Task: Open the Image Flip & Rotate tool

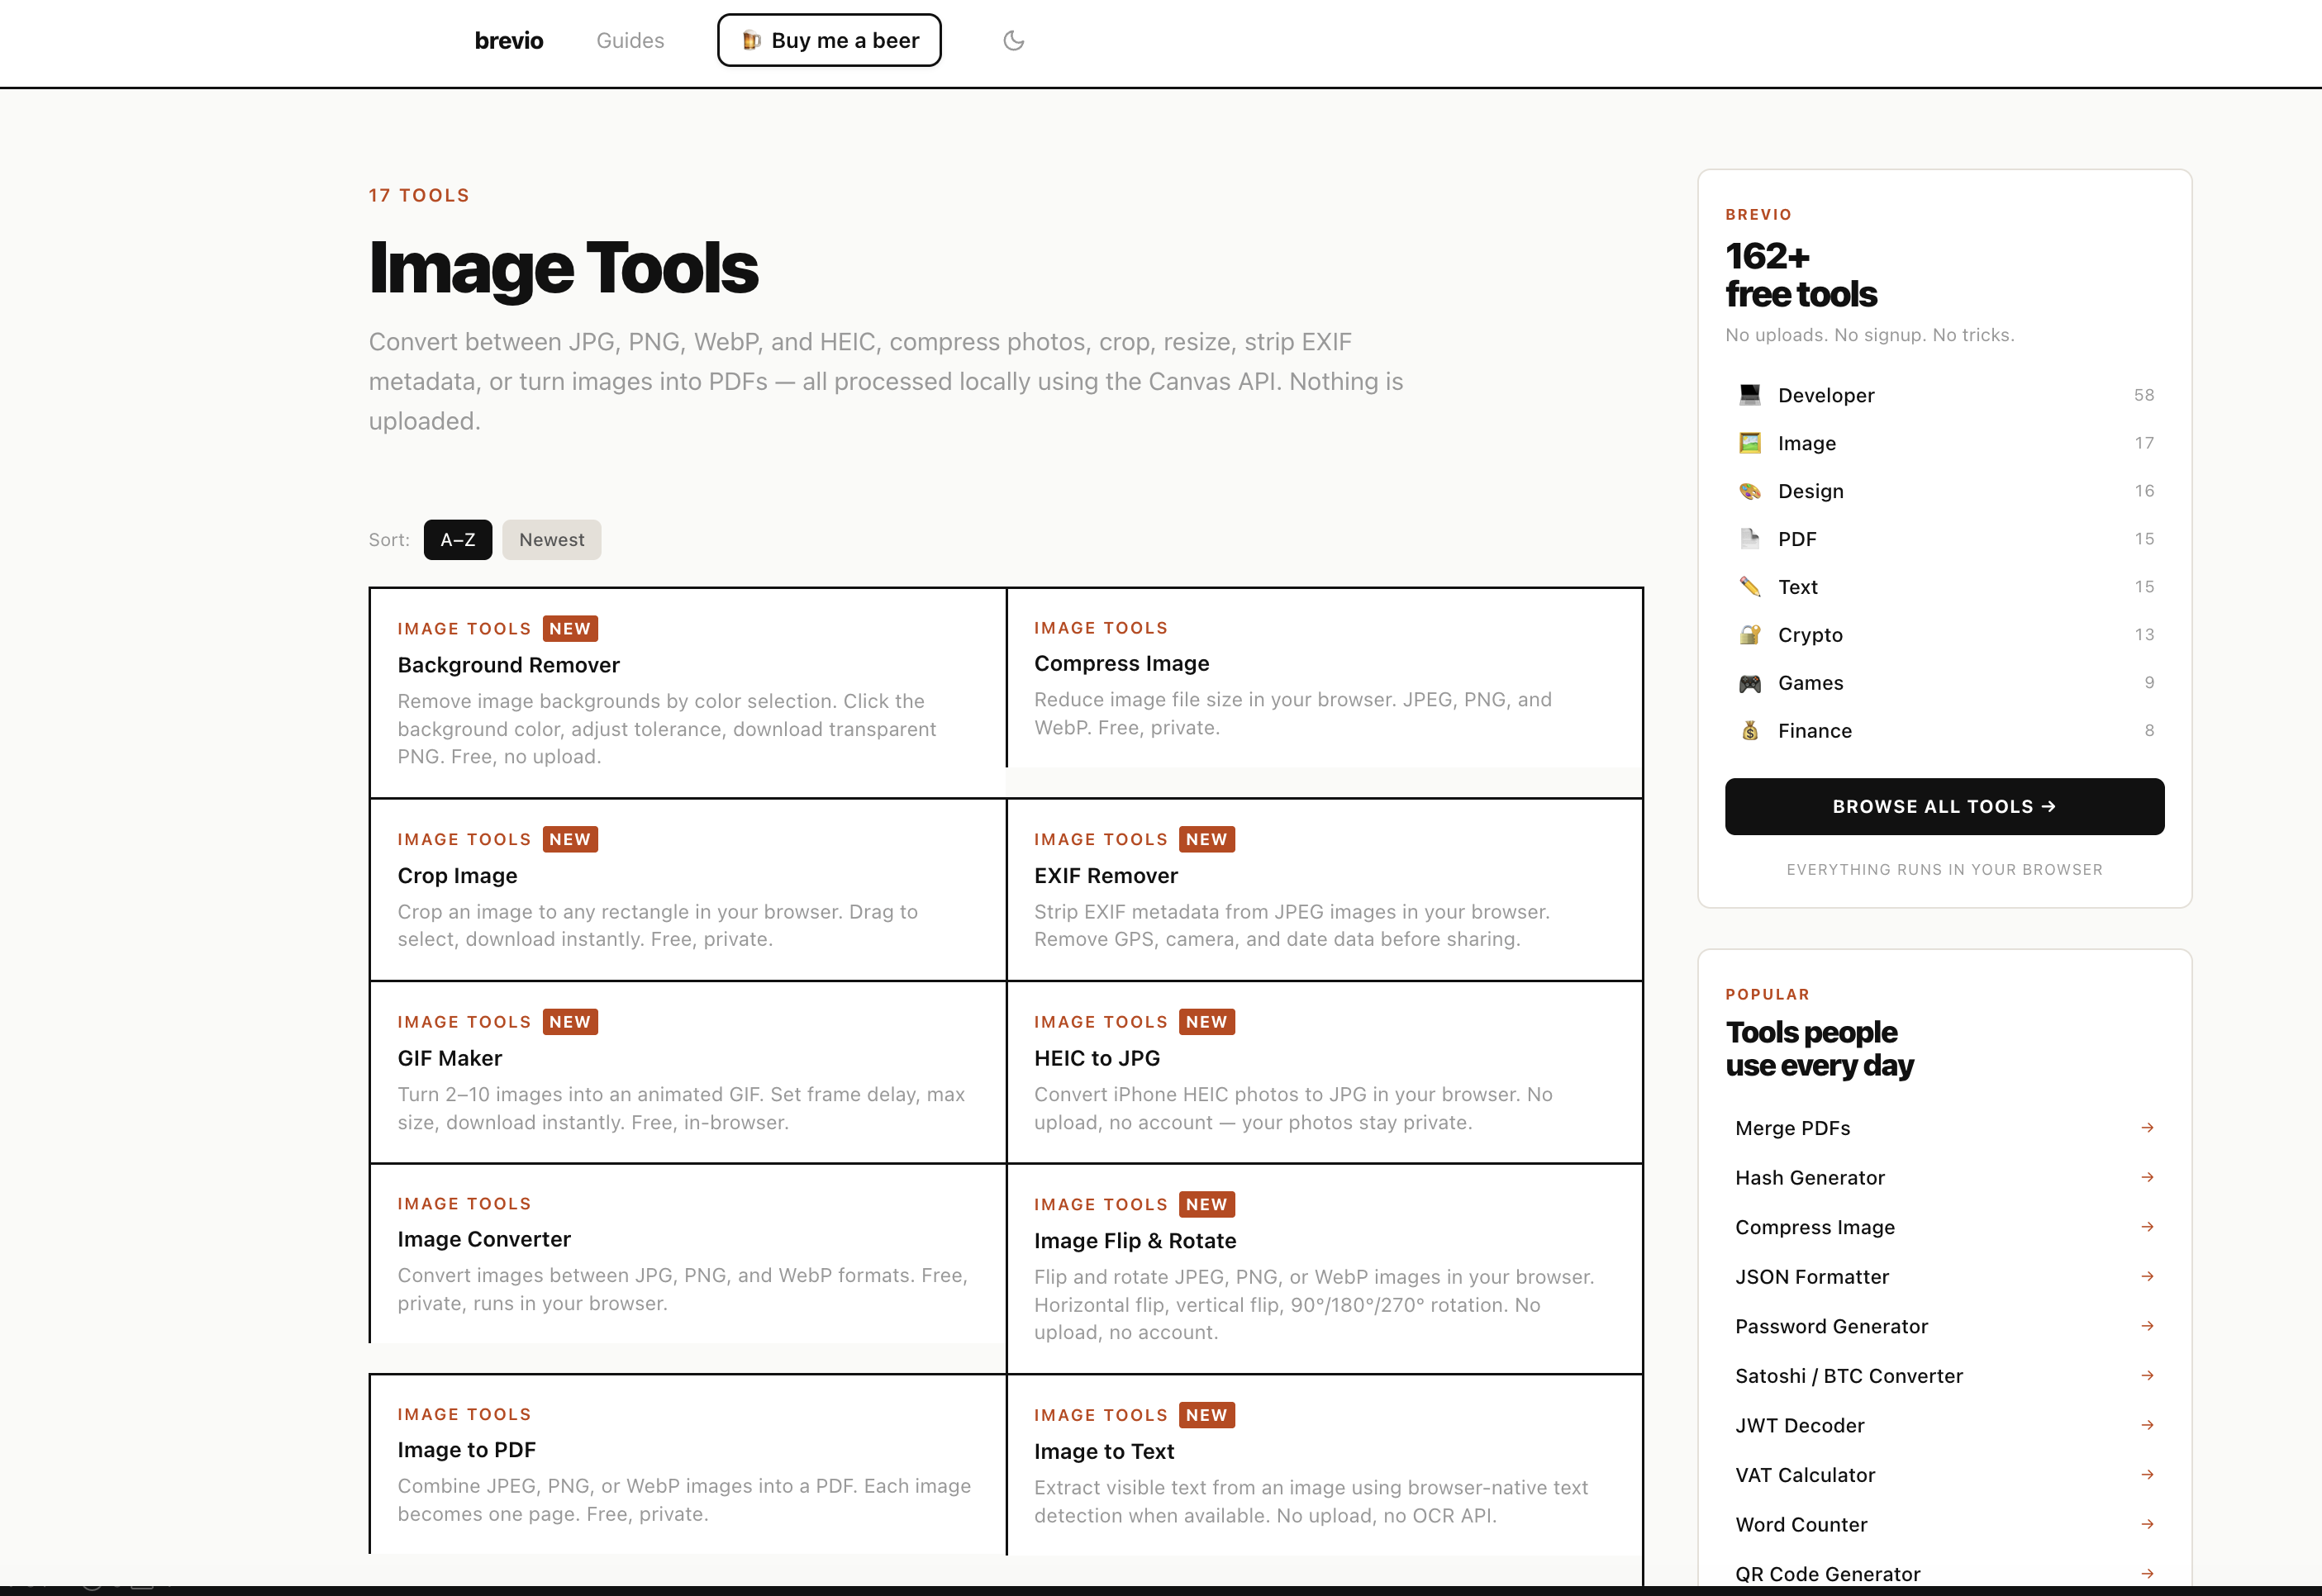Action: click(1324, 1269)
